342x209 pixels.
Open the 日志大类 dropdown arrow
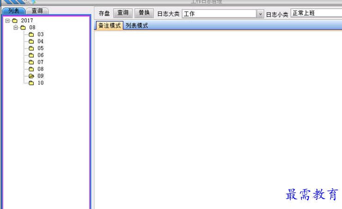260,14
